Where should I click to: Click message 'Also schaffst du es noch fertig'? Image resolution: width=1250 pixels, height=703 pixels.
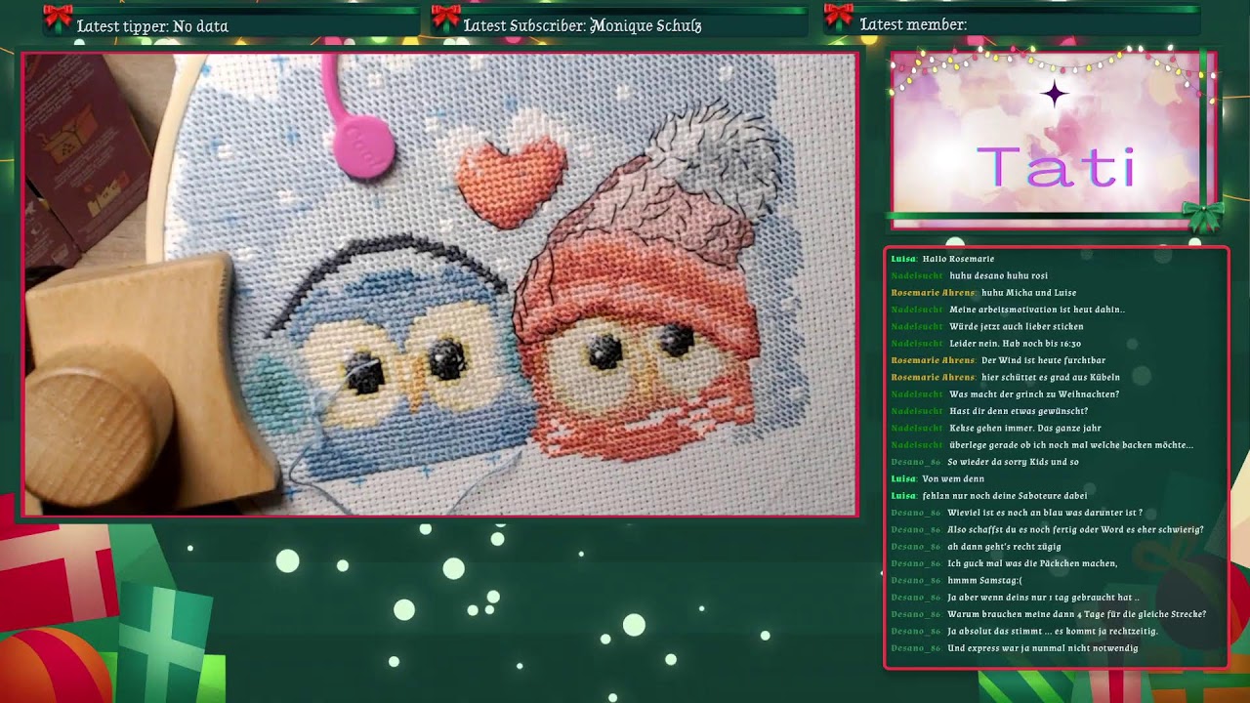tap(1075, 530)
